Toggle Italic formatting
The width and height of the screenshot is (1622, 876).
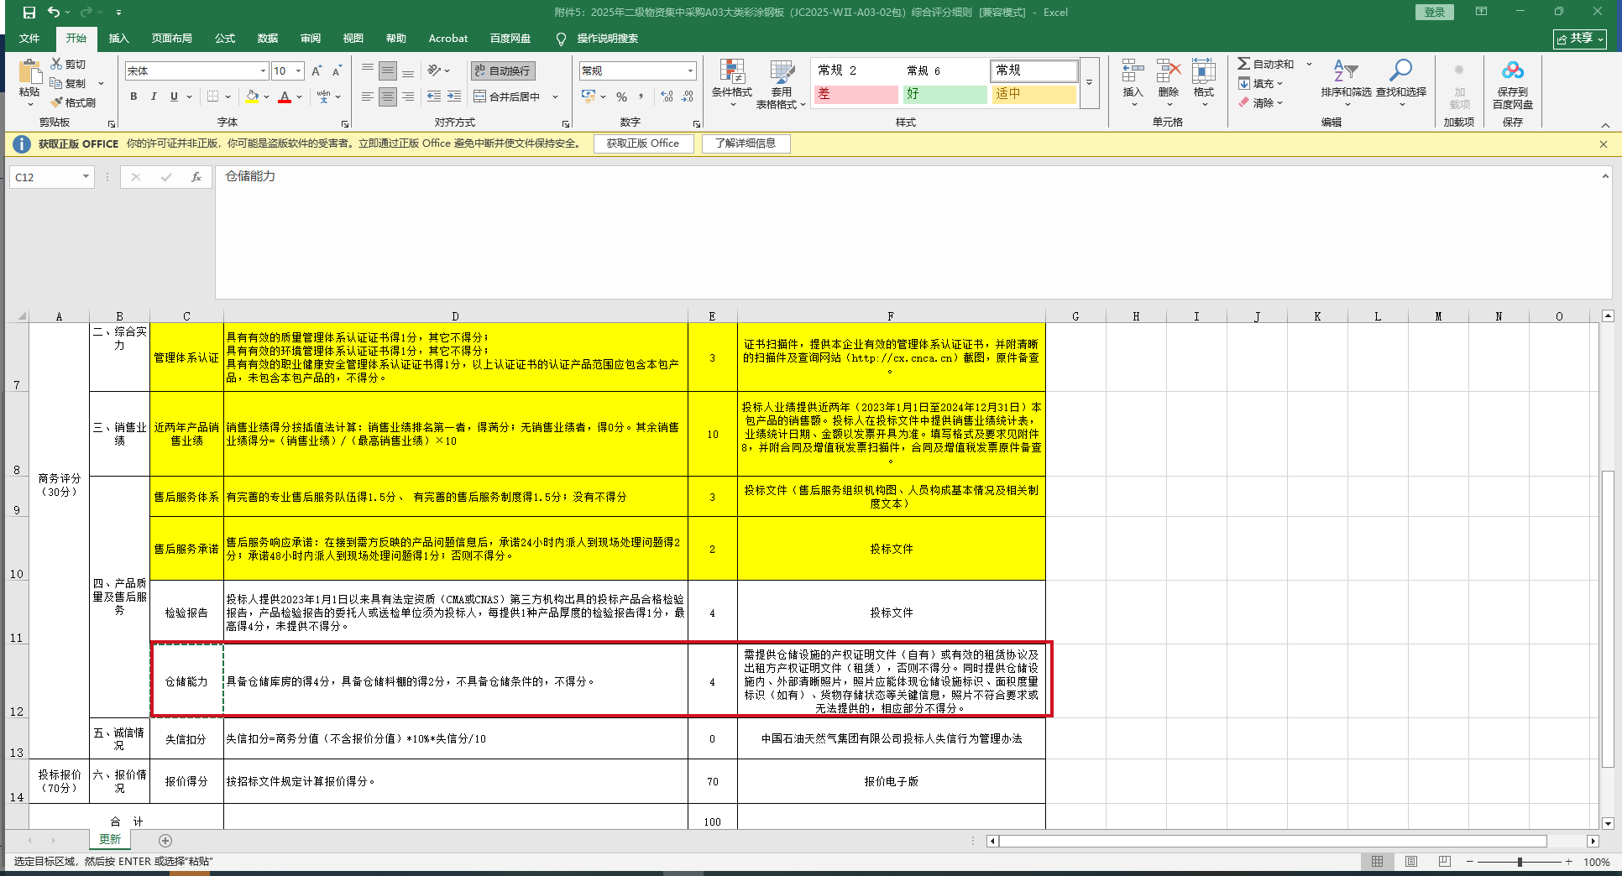(x=154, y=96)
